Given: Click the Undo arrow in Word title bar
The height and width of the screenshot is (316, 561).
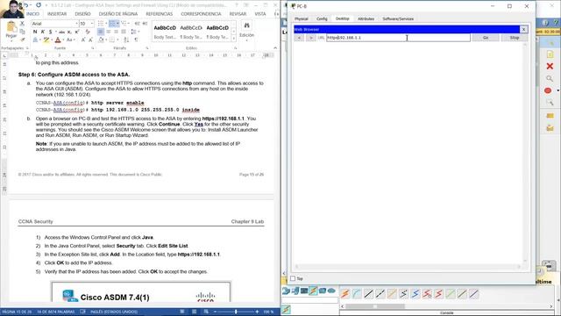Looking at the screenshot, I should pos(25,5).
